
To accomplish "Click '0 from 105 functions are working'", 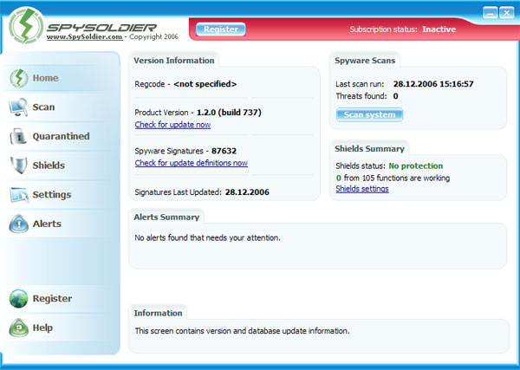I will pos(393,178).
